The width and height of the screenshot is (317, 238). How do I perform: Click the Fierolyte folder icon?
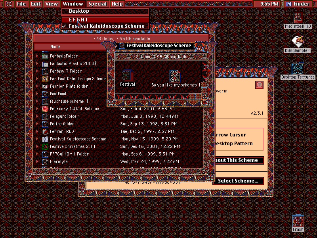point(45,161)
